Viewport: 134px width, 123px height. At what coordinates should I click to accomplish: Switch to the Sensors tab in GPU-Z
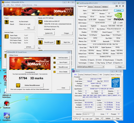pos(90,7)
